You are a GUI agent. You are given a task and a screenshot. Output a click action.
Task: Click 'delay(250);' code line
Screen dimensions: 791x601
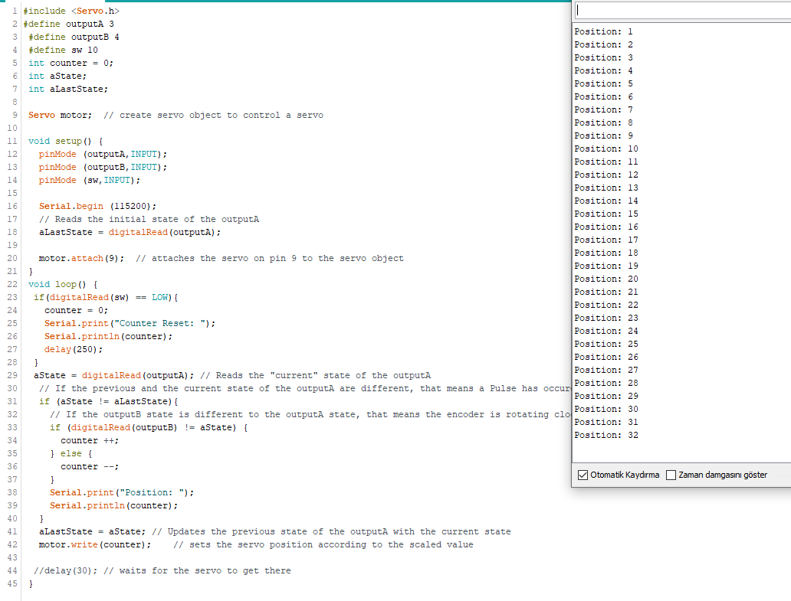tap(74, 350)
